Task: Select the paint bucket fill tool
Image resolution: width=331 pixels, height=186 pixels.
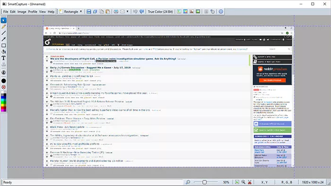Action: [4, 52]
